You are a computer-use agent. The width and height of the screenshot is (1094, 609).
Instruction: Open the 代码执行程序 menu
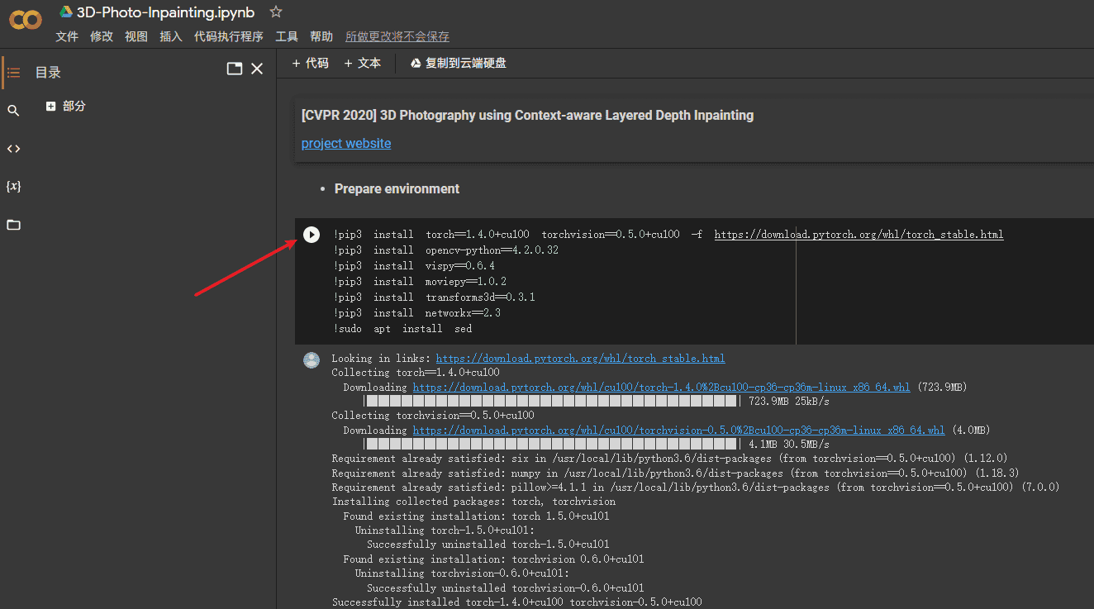229,36
